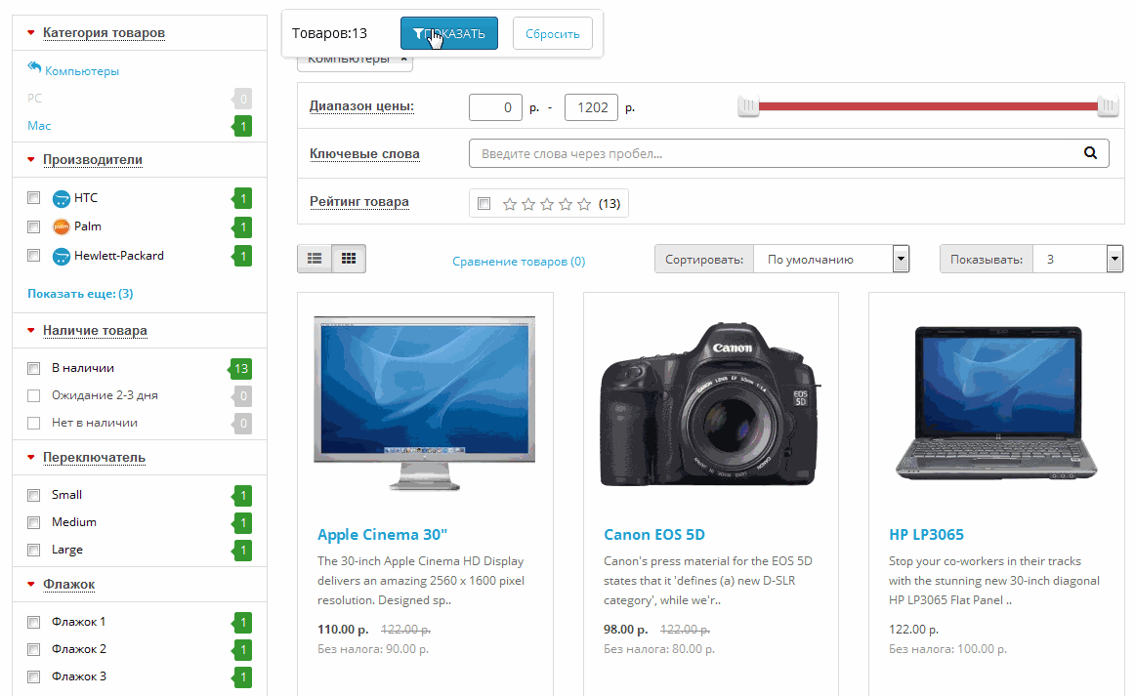The image size is (1135, 696).
Task: Open the Canon EOS 5D product title
Action: tap(654, 535)
